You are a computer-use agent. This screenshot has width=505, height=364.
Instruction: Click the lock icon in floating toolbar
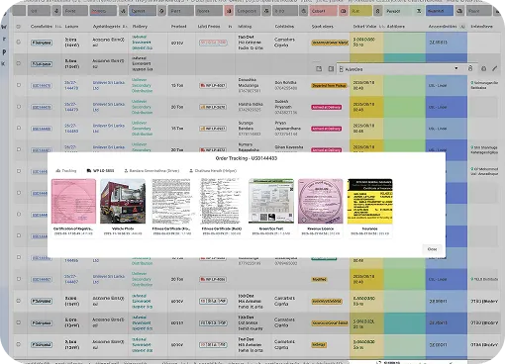[x=470, y=68]
